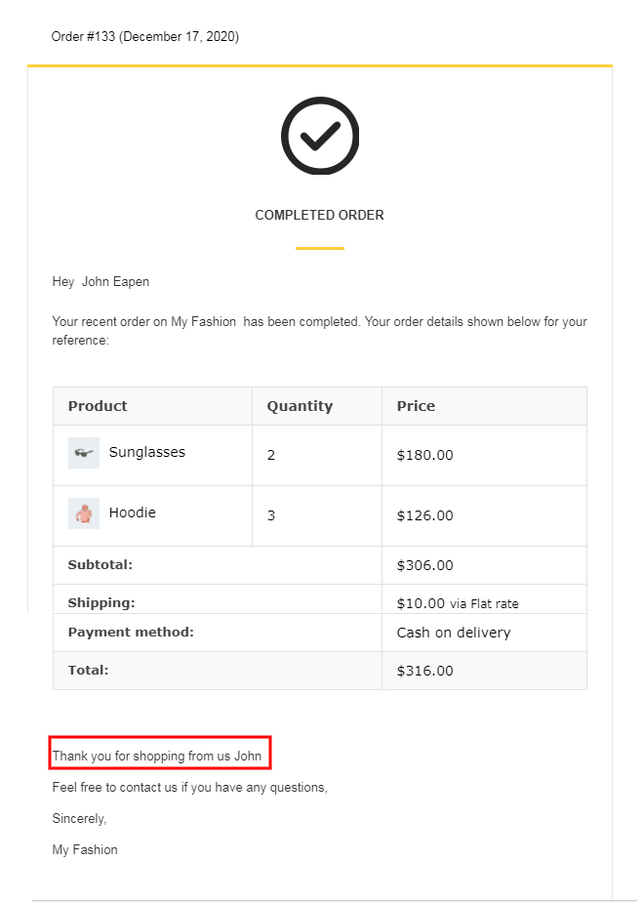Click the Cash on delivery payment value
Viewport: 643px width, 902px height.
(x=454, y=633)
